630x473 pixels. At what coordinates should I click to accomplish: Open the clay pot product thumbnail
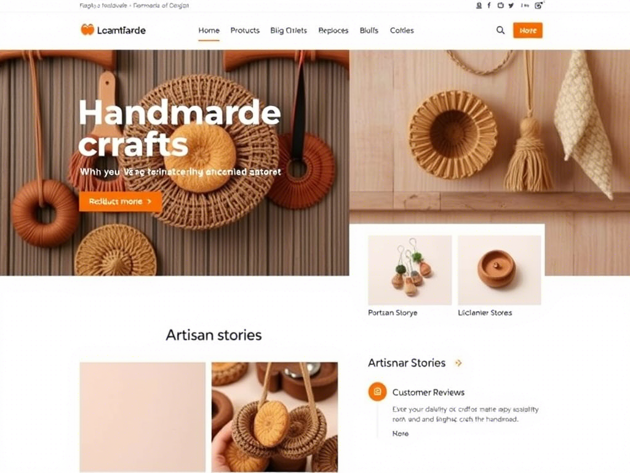point(499,270)
